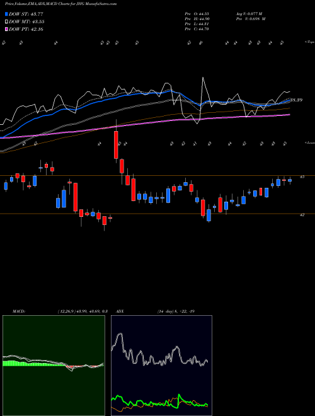Click the Pre O: 44.55 value
Viewport: 315px width, 416px height.
(x=197, y=14)
